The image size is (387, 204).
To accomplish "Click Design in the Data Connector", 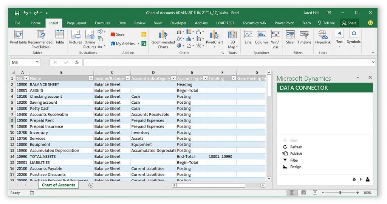I will [x=292, y=167].
